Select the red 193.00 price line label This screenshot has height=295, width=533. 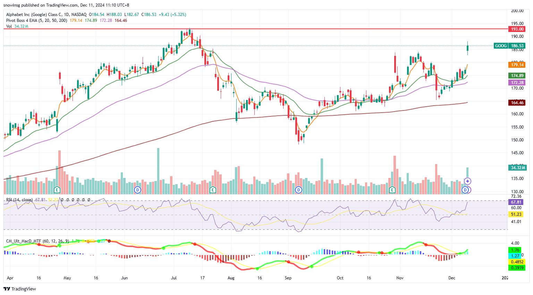(517, 29)
